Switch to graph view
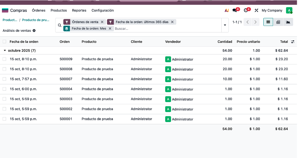Screen dimensions: 298x158 click(x=288, y=22)
